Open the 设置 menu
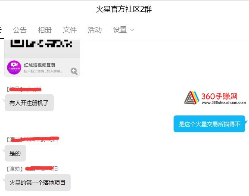The height and width of the screenshot is (196, 249). click(120, 30)
